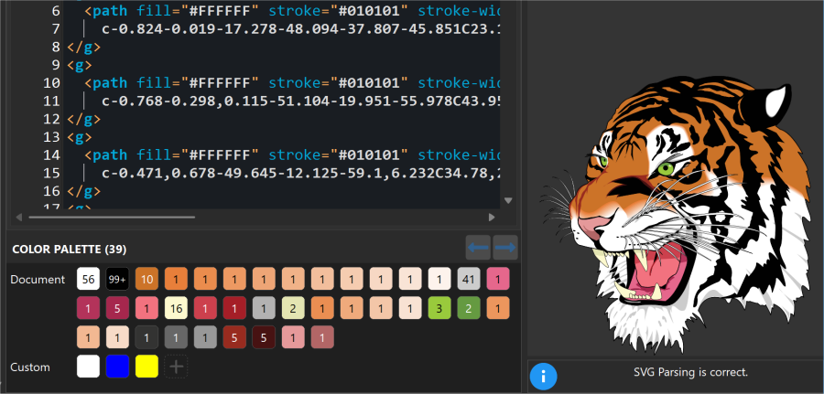
Task: Select the custom blue swatch
Action: coord(118,367)
